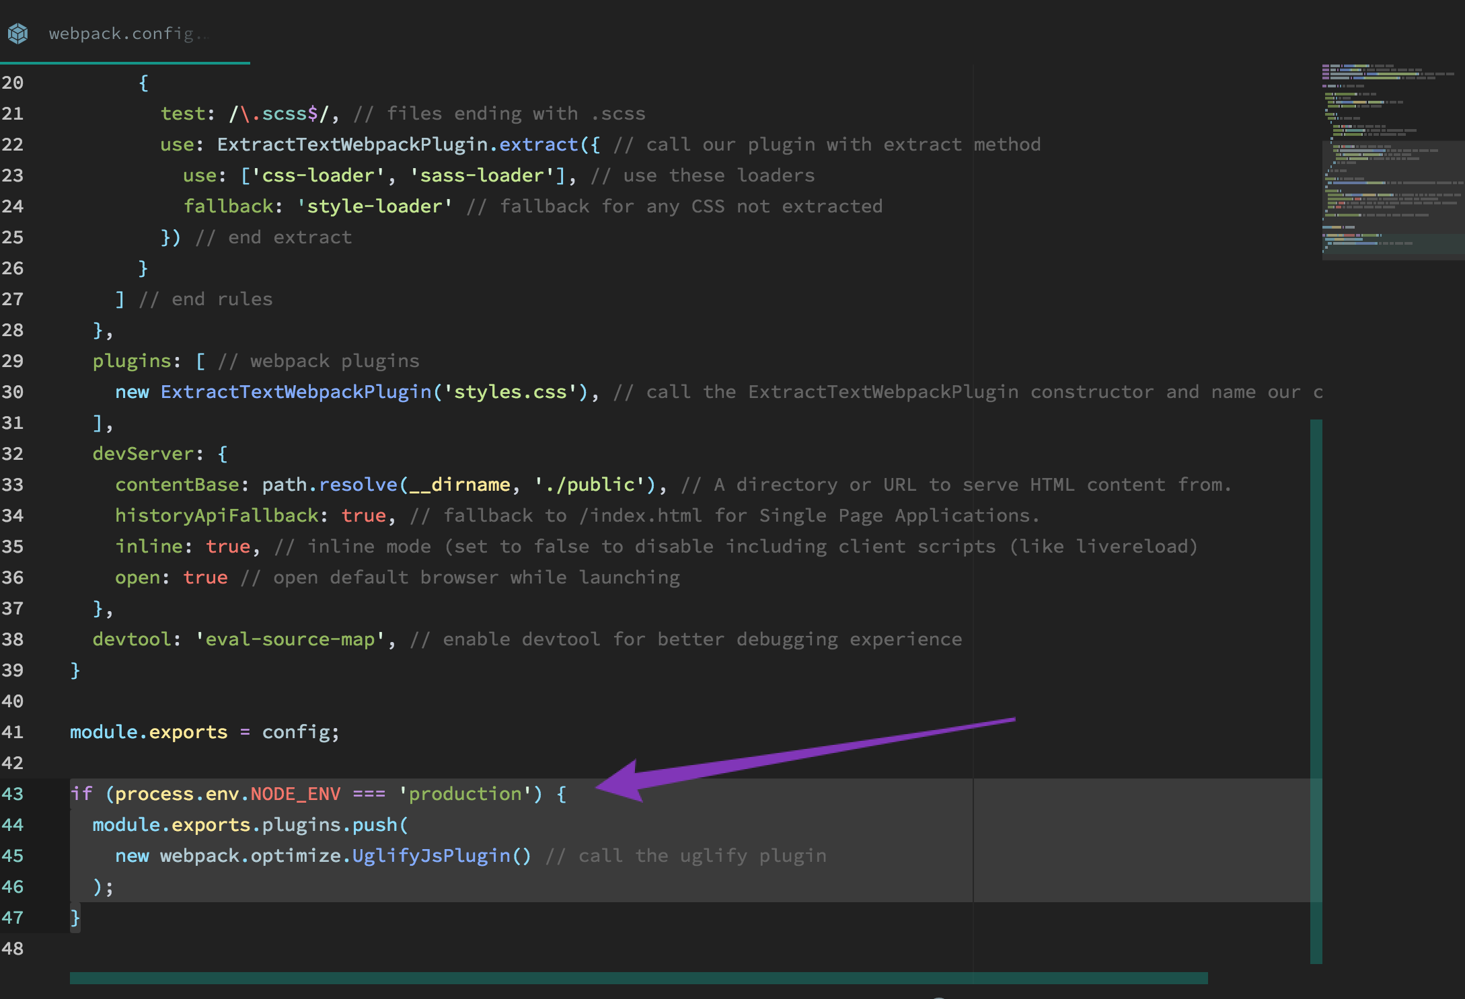
Task: Select the webpack.config tab
Action: [128, 34]
